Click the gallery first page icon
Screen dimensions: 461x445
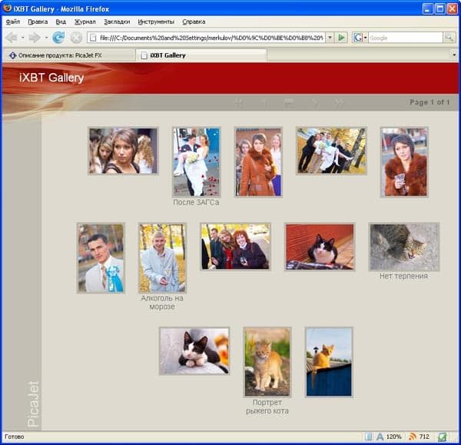click(238, 102)
